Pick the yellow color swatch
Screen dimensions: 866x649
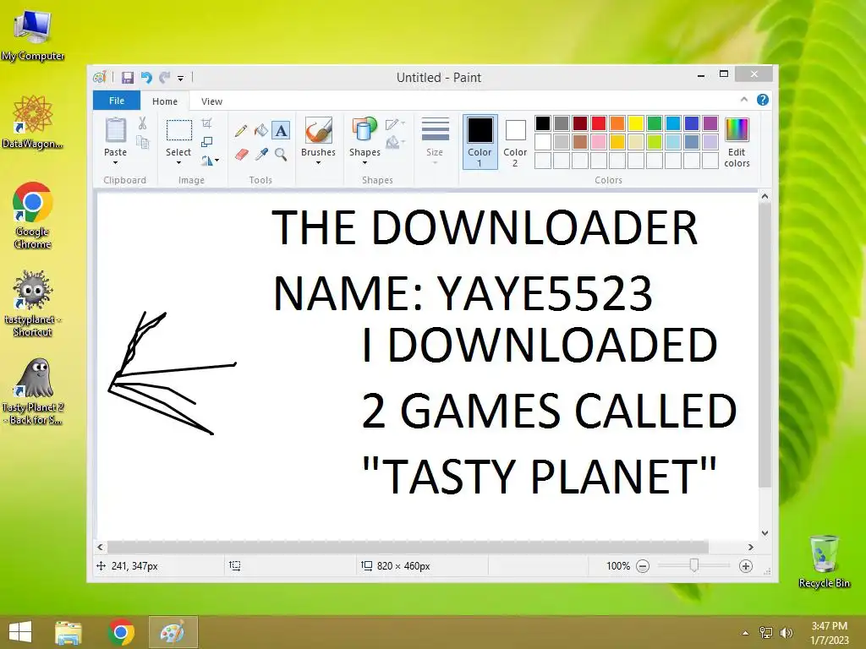pos(636,123)
